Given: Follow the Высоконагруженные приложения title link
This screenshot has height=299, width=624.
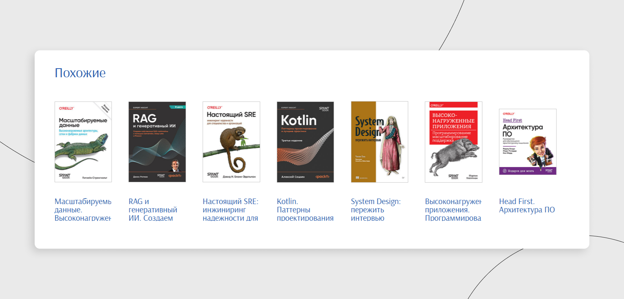Looking at the screenshot, I should [x=453, y=210].
